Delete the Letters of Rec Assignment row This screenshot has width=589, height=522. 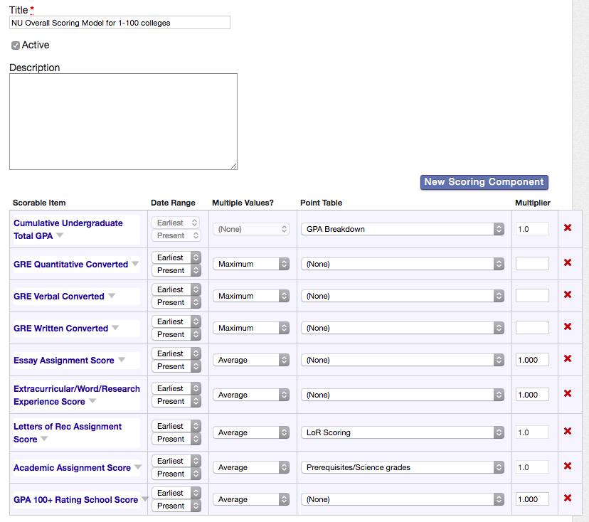pyautogui.click(x=567, y=432)
